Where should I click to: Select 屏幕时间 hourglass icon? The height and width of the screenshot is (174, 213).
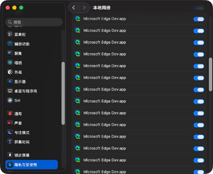point(10,142)
